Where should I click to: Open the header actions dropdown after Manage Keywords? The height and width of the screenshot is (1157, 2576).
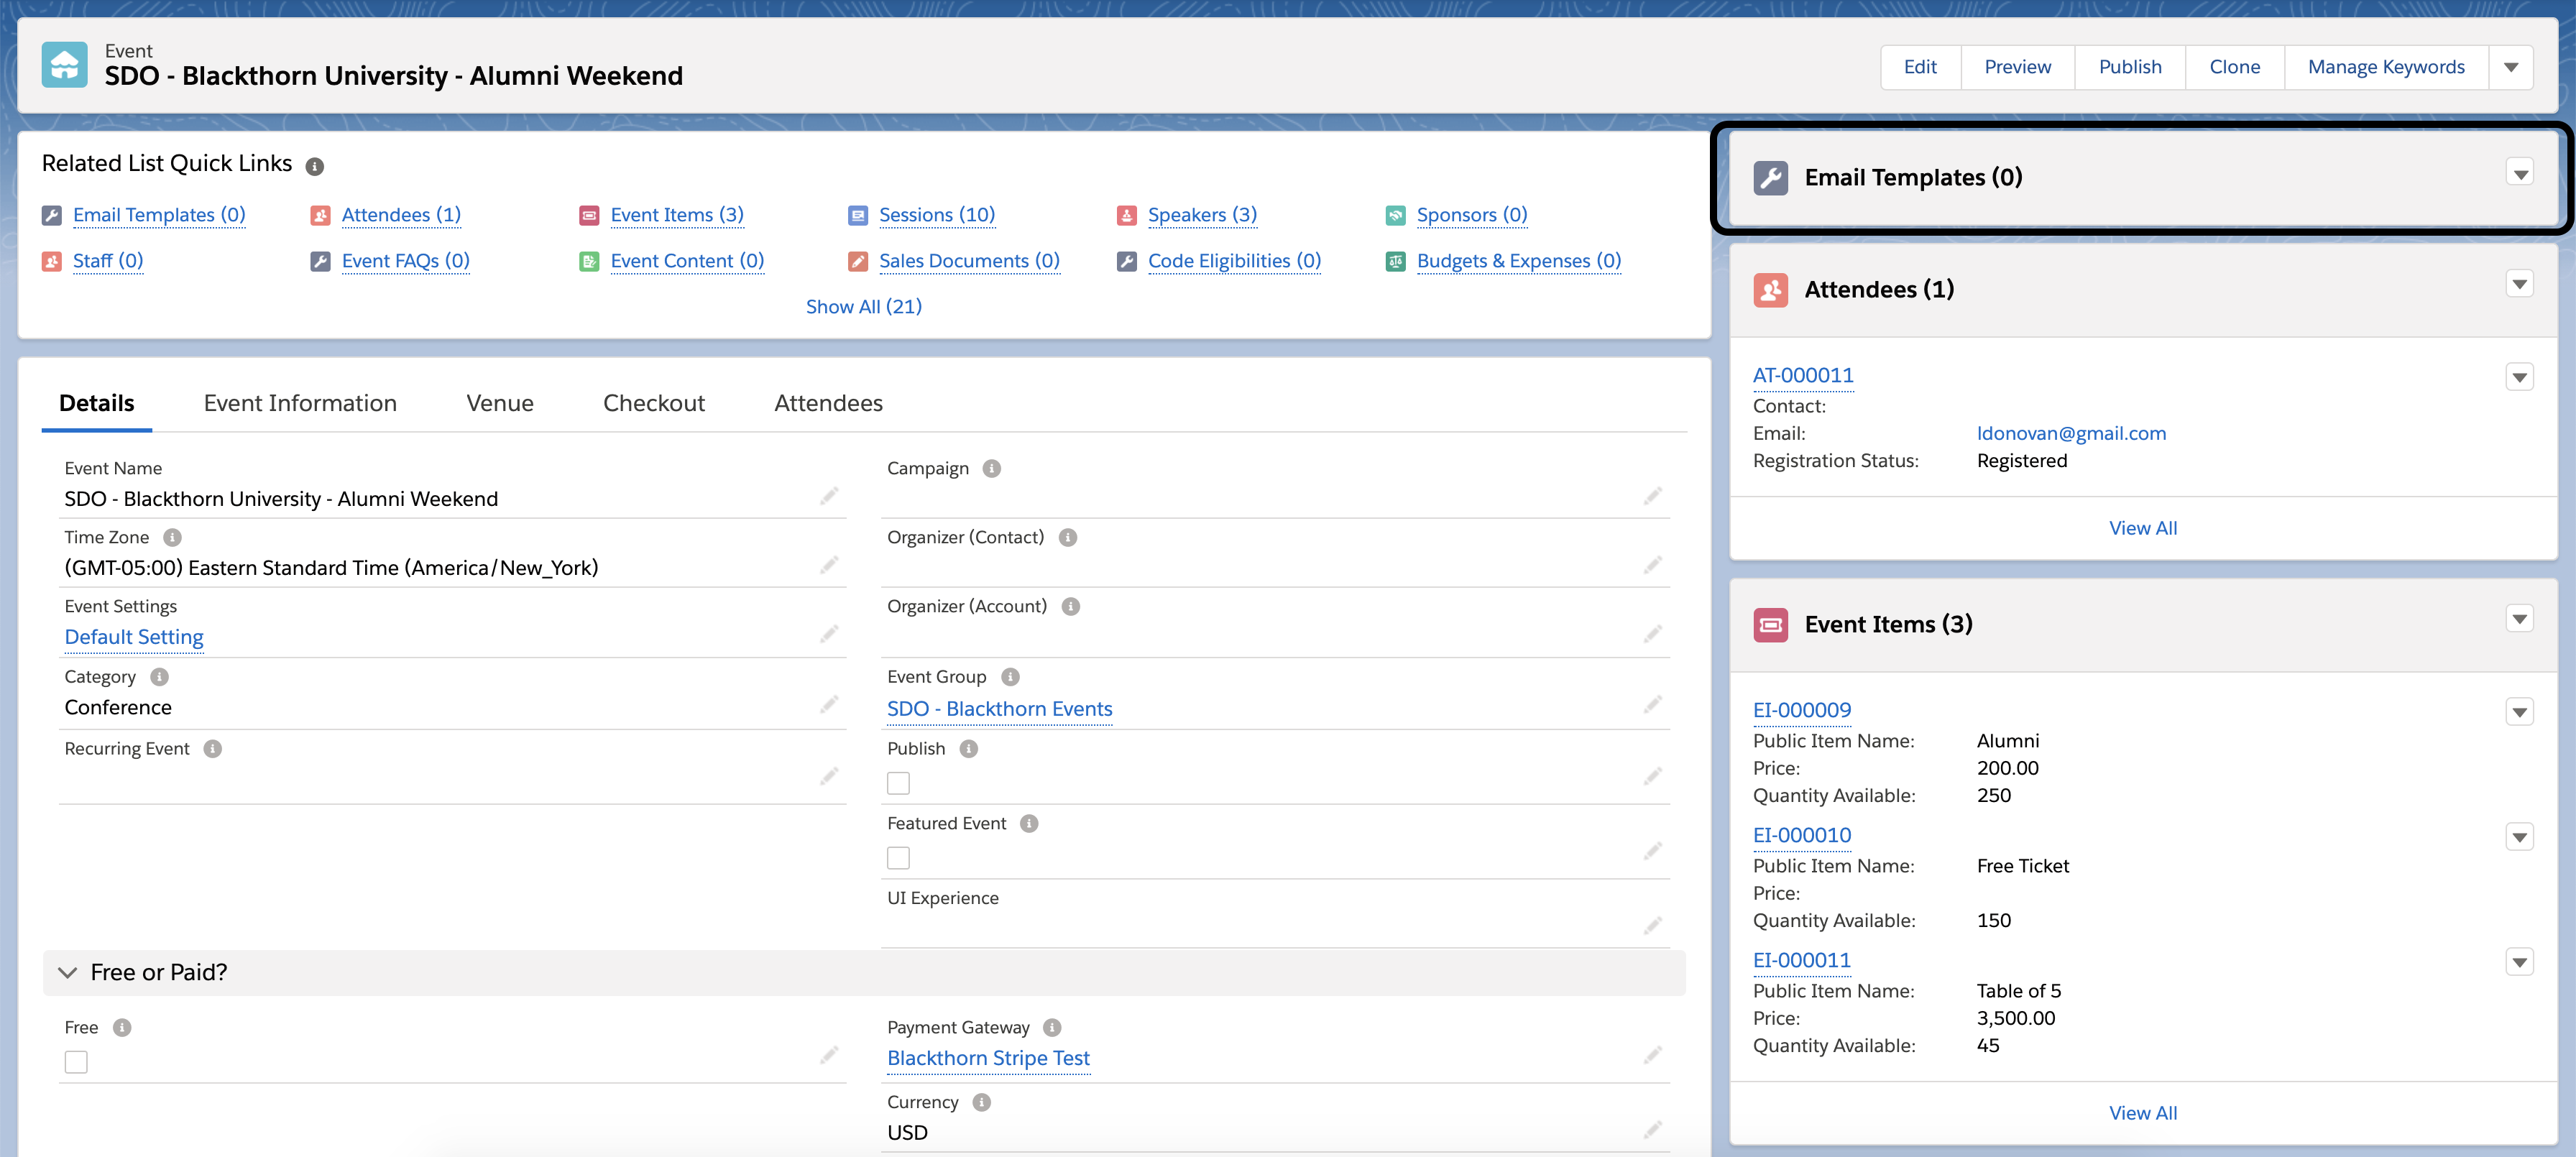(2510, 67)
